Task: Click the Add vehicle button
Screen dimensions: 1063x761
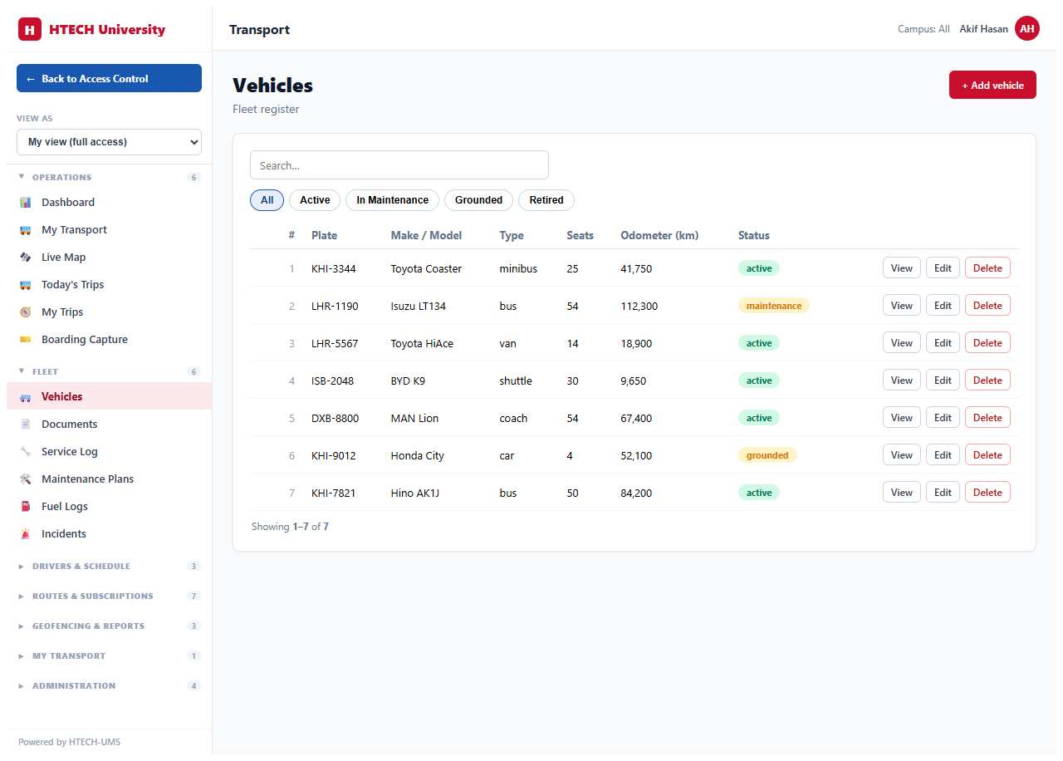Action: (992, 85)
